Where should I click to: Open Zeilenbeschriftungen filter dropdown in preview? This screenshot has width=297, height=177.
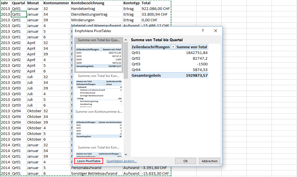click(x=173, y=47)
